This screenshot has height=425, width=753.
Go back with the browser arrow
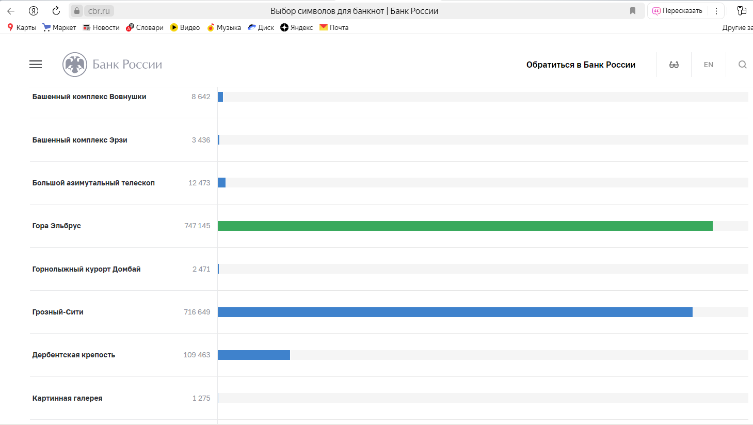[x=11, y=11]
